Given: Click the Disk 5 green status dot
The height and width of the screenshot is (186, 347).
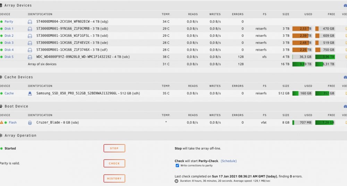Looking at the screenshot, I should [1, 57].
